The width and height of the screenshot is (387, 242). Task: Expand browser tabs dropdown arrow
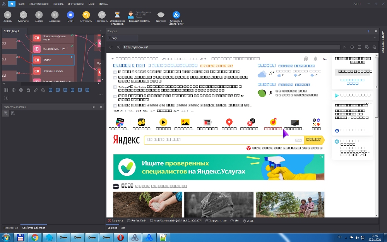pos(375,38)
